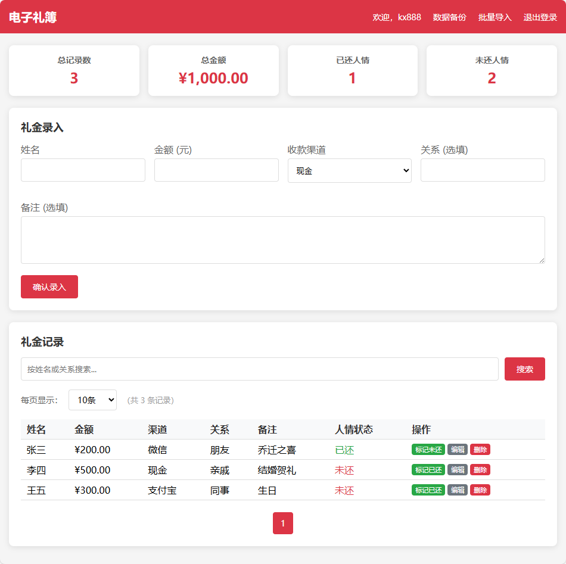
Task: Mark 李四 as repaid using 标记已还
Action: coord(428,470)
